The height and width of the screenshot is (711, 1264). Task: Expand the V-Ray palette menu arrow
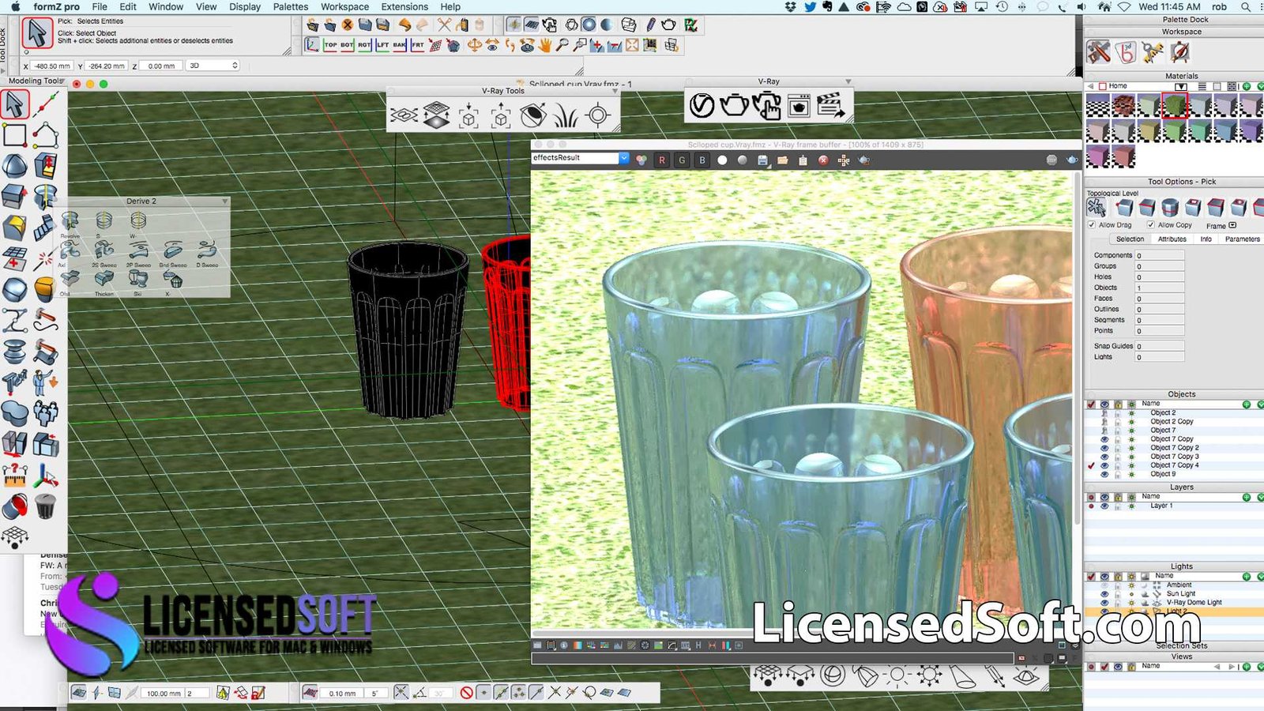pos(848,81)
